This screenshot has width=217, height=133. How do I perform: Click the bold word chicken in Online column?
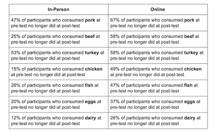193,69
